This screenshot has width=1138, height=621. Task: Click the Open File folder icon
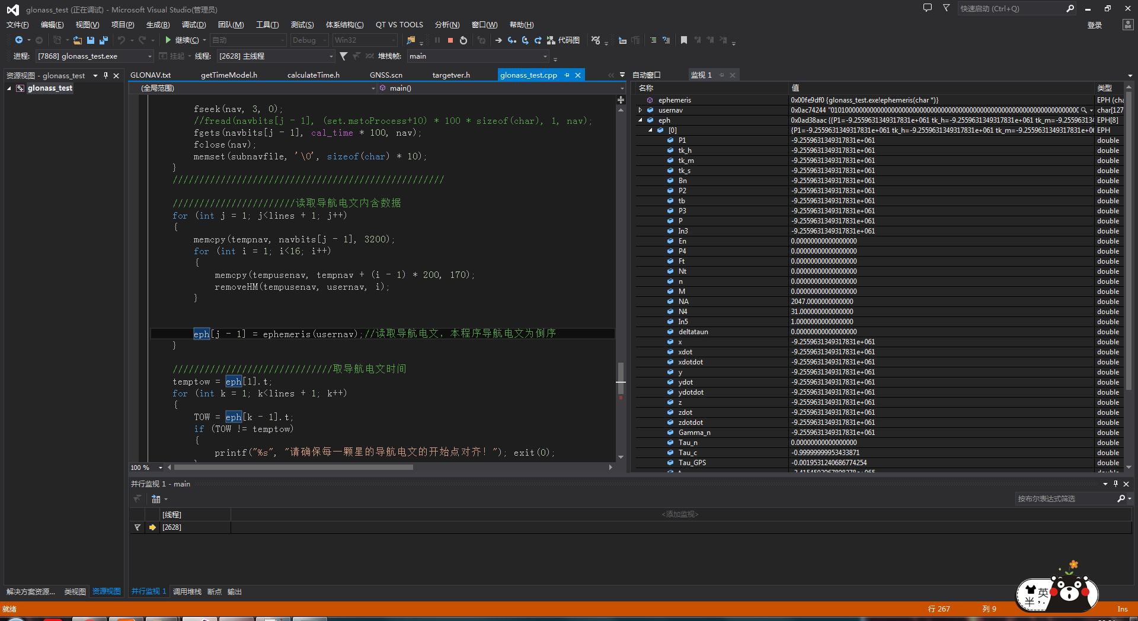click(77, 40)
